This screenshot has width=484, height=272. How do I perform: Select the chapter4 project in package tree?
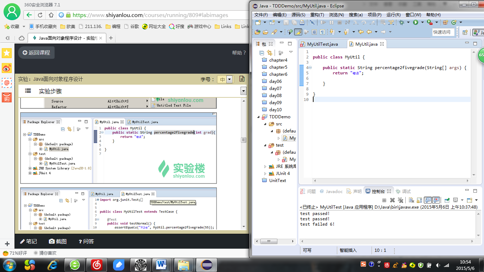275,60
